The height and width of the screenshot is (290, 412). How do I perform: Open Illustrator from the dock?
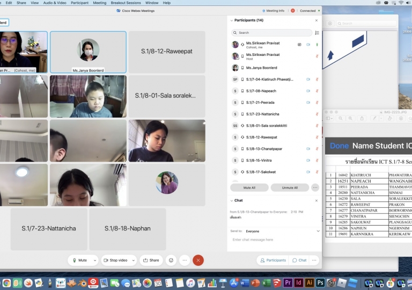[309, 283]
